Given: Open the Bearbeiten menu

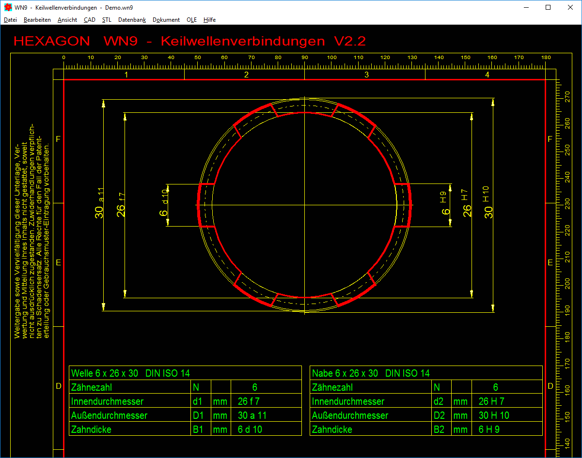Looking at the screenshot, I should (37, 20).
